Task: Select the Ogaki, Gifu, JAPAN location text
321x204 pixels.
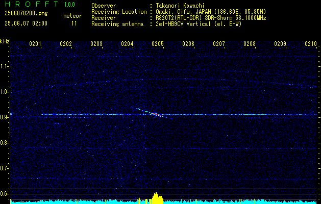Action: 211,12
